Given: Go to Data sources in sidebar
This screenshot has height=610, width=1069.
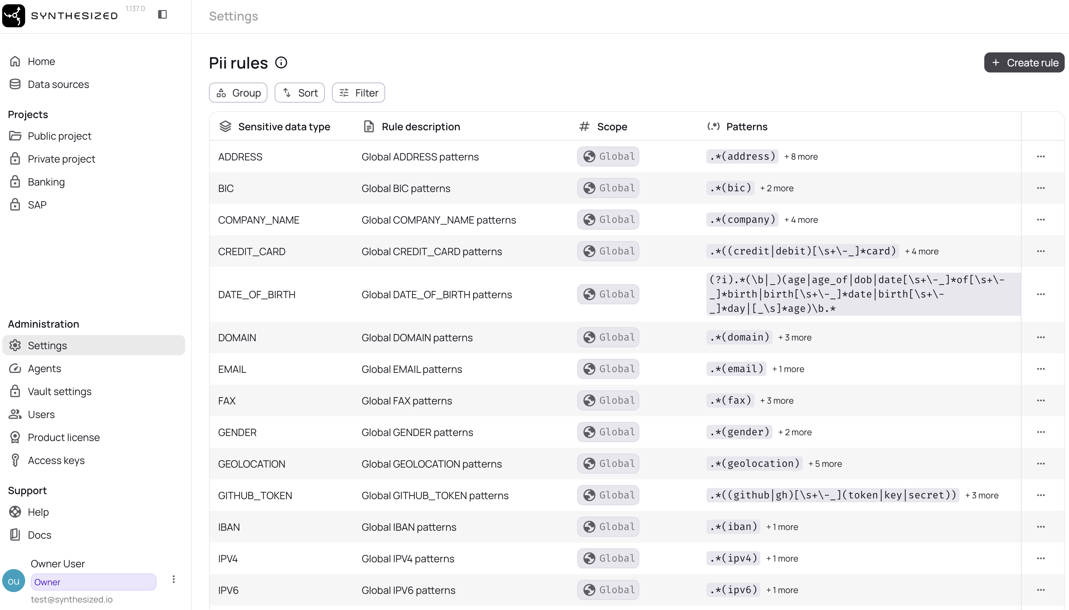Looking at the screenshot, I should pos(58,84).
